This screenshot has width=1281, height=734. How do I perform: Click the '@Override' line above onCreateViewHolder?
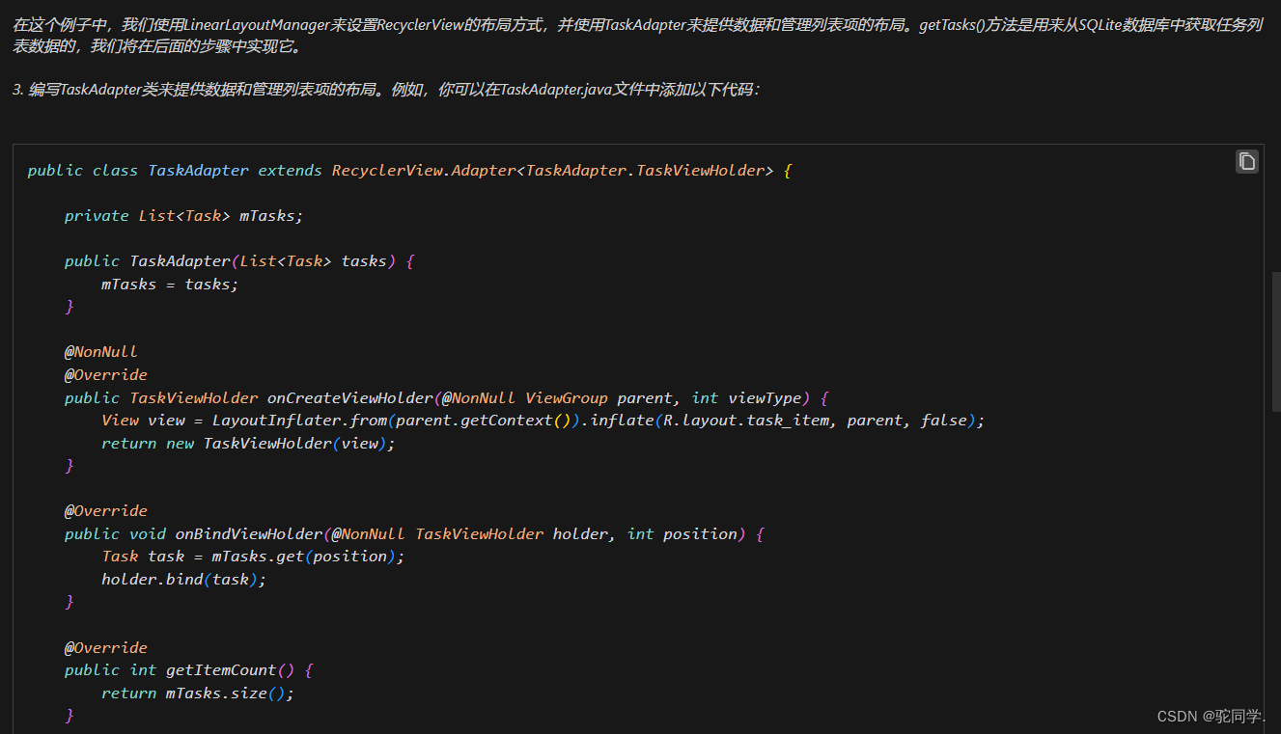[x=106, y=375]
